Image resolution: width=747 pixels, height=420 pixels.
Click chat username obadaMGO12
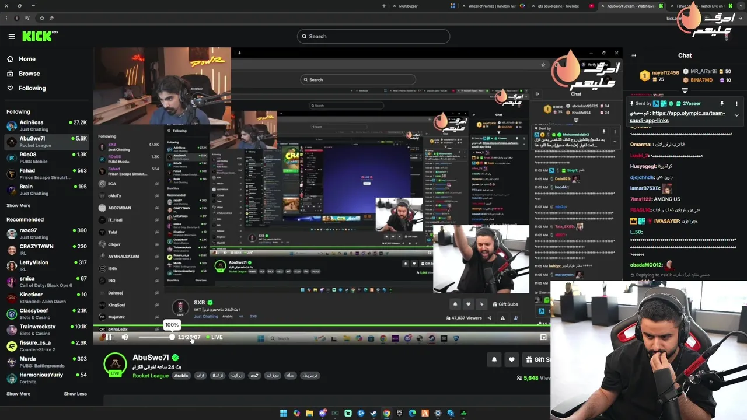click(647, 265)
